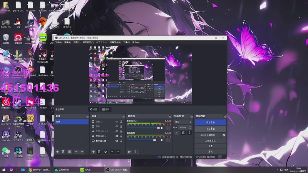Screen dimensions: 308x173
Task: Click the start virtual camera button
Action: coord(208,135)
